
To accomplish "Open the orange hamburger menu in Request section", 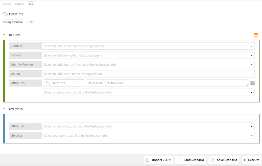I will click(x=256, y=35).
